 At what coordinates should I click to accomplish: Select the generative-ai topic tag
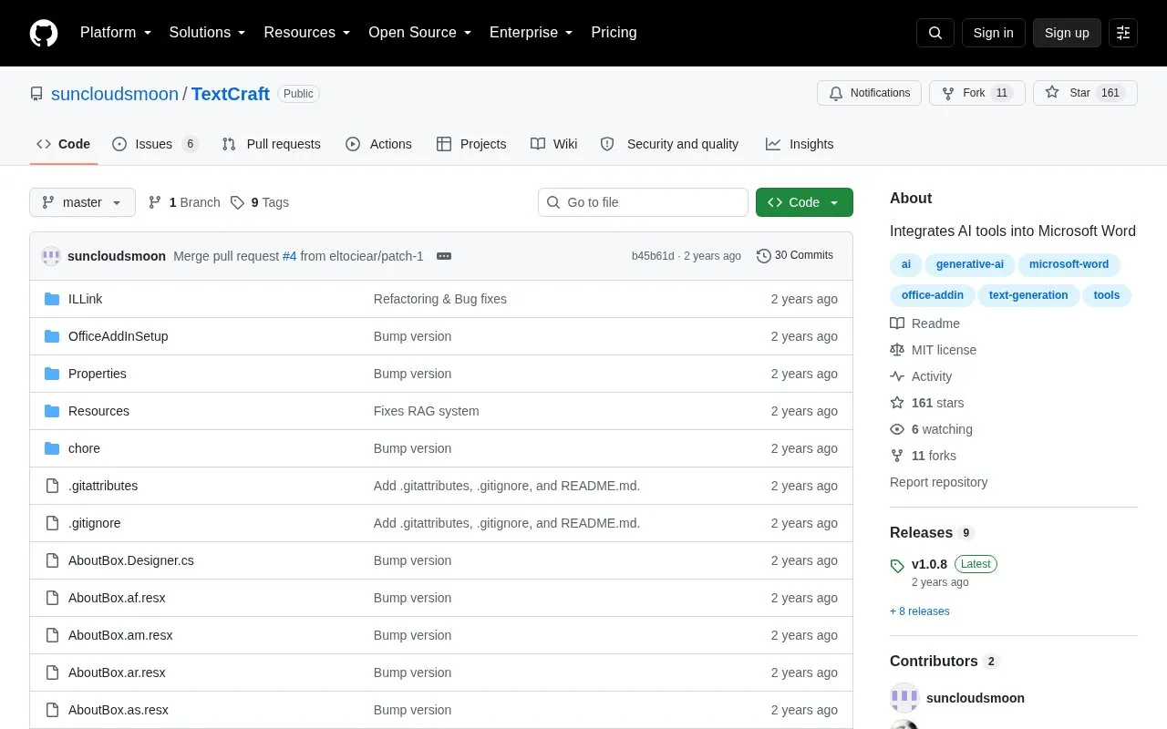(970, 264)
